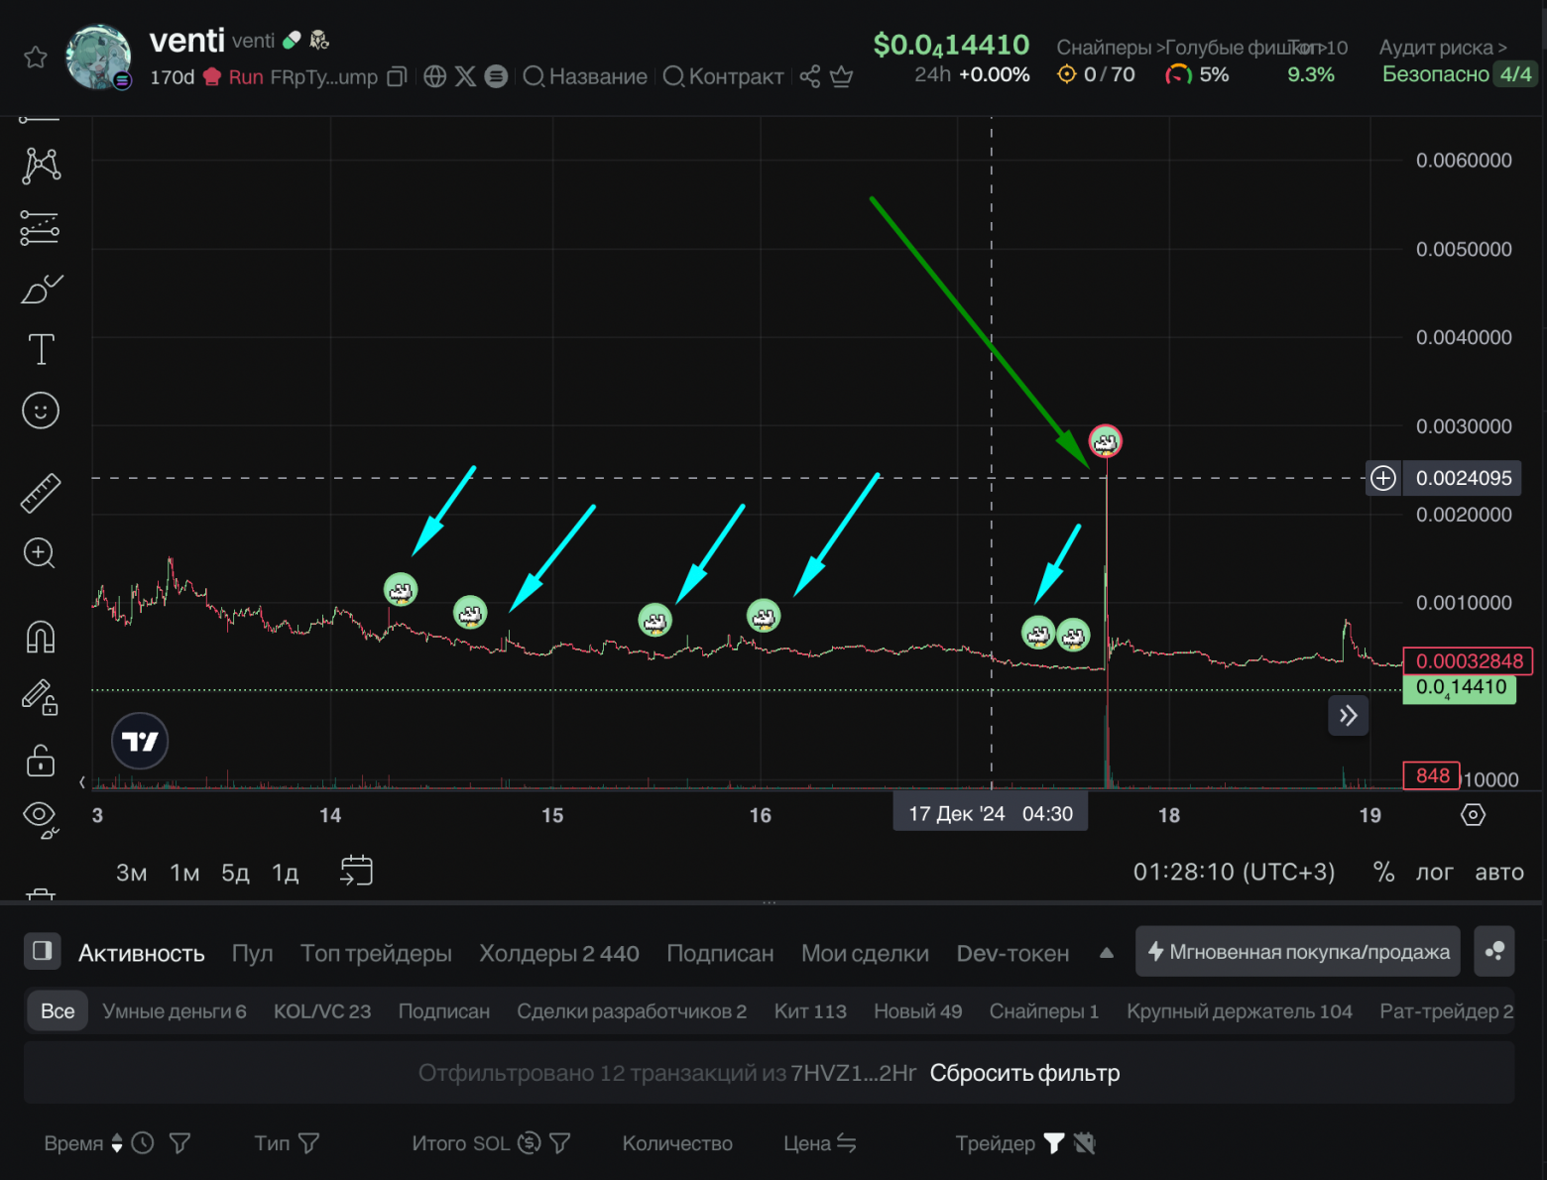Click the TradingView logo on chart
The height and width of the screenshot is (1180, 1547).
[140, 741]
